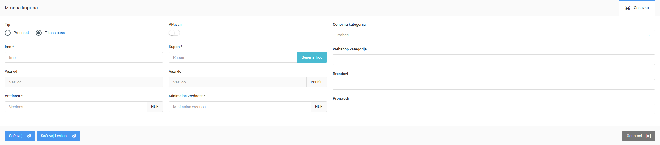660x145 pixels.
Task: Click the Webshop kategorija select box
Action: tap(494, 60)
